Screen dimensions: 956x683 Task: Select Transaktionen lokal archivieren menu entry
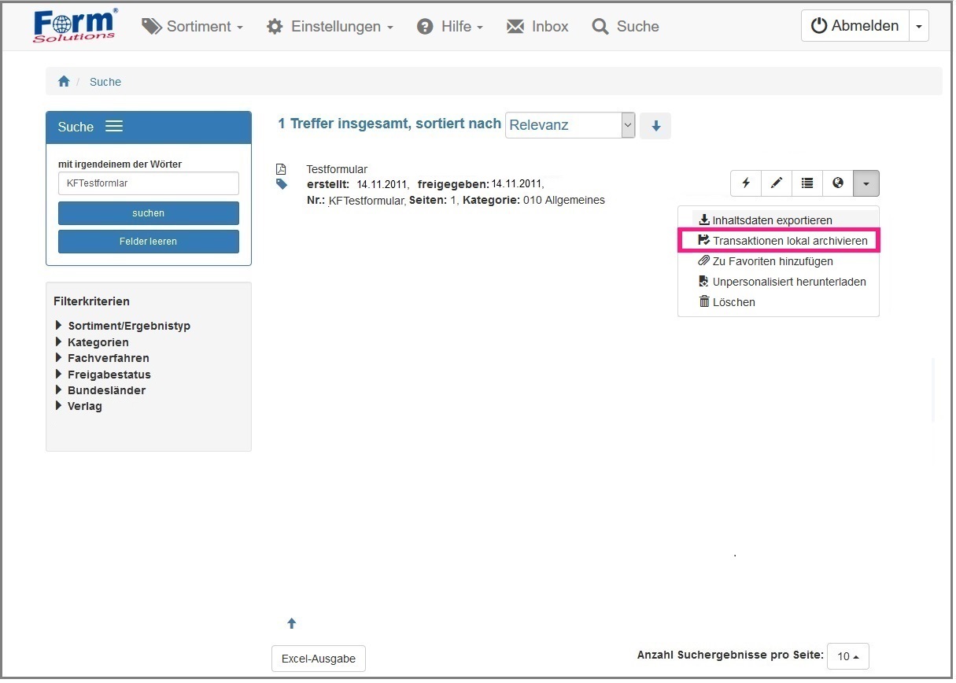789,241
